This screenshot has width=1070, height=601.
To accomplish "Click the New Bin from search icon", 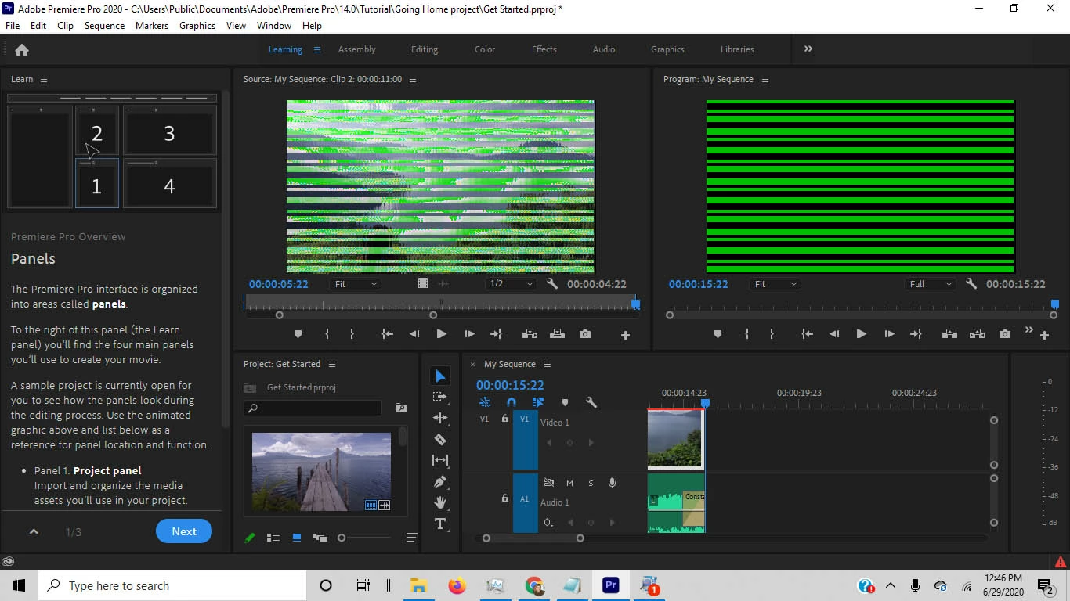I will [x=402, y=408].
